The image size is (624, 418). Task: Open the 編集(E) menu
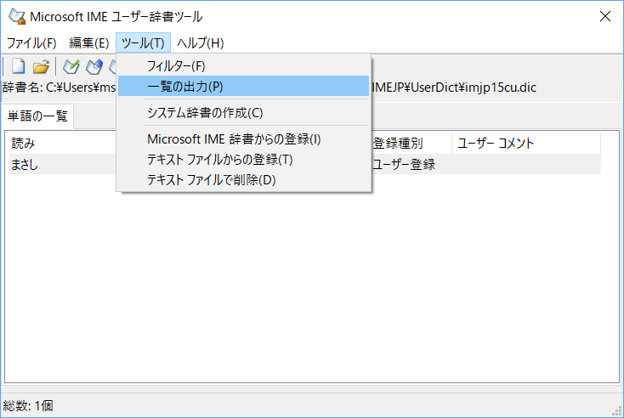point(88,42)
